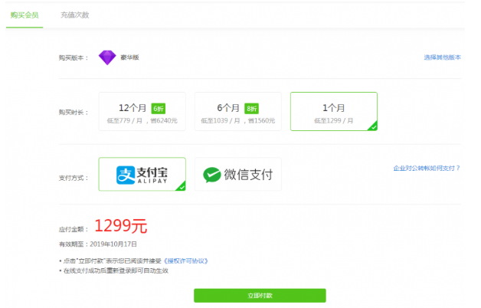This screenshot has height=308, width=481.
Task: Click the 选择其他版本 link
Action: click(x=442, y=57)
